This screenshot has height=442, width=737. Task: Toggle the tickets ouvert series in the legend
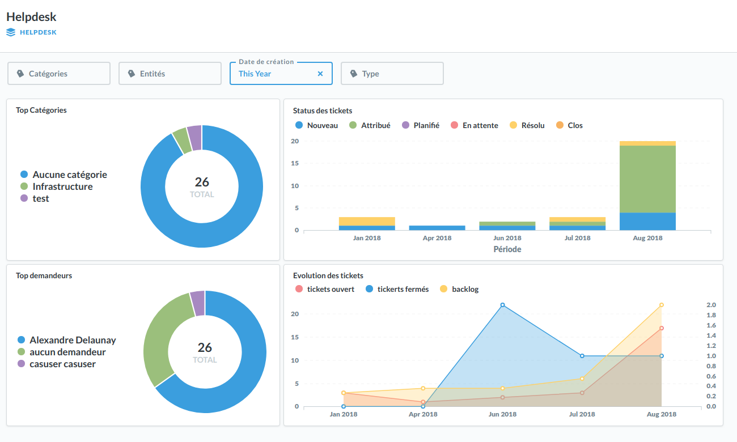[x=325, y=289]
